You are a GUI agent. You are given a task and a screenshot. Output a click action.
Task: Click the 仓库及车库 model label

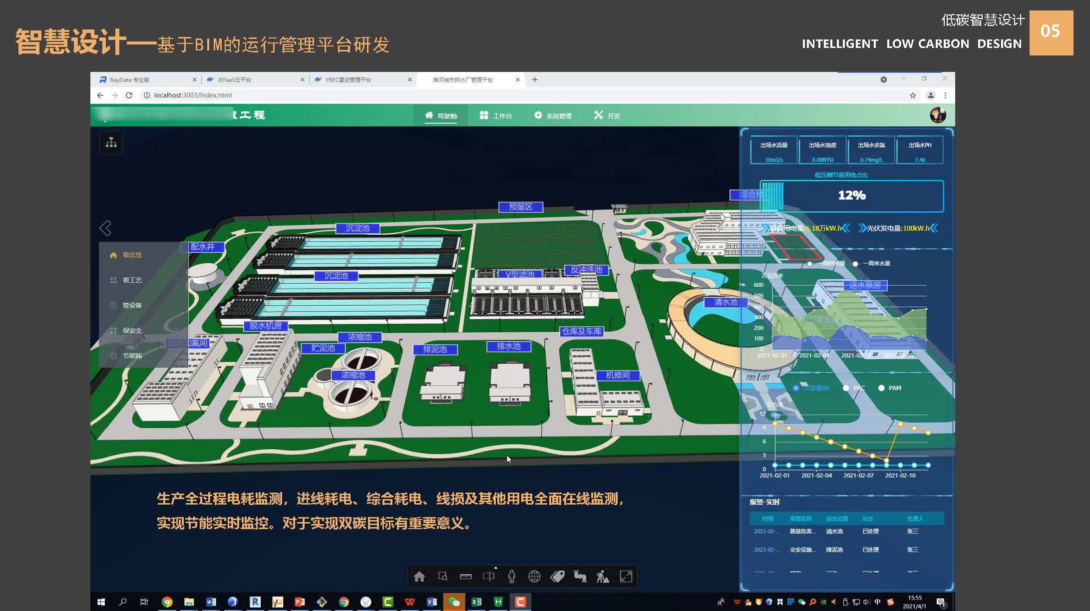[582, 331]
